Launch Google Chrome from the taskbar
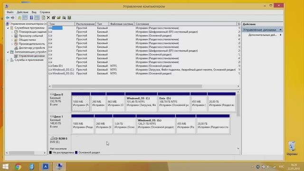This screenshot has width=304, height=171. point(18,167)
